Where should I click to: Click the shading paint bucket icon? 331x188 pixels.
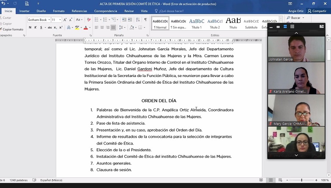click(132, 27)
